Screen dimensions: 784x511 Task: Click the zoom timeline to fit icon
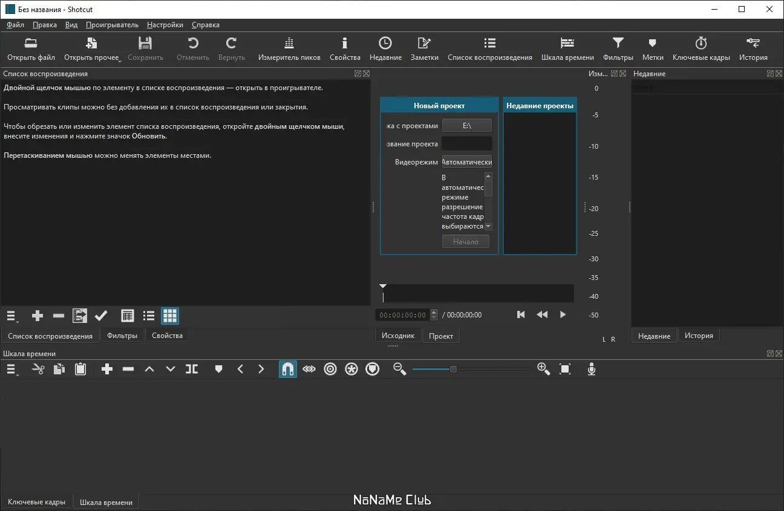[x=565, y=369]
